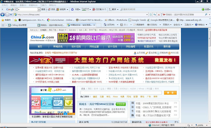Open the recent pages dropdown beside Forward
Viewport: 211px width, 128px height.
click(x=11, y=14)
